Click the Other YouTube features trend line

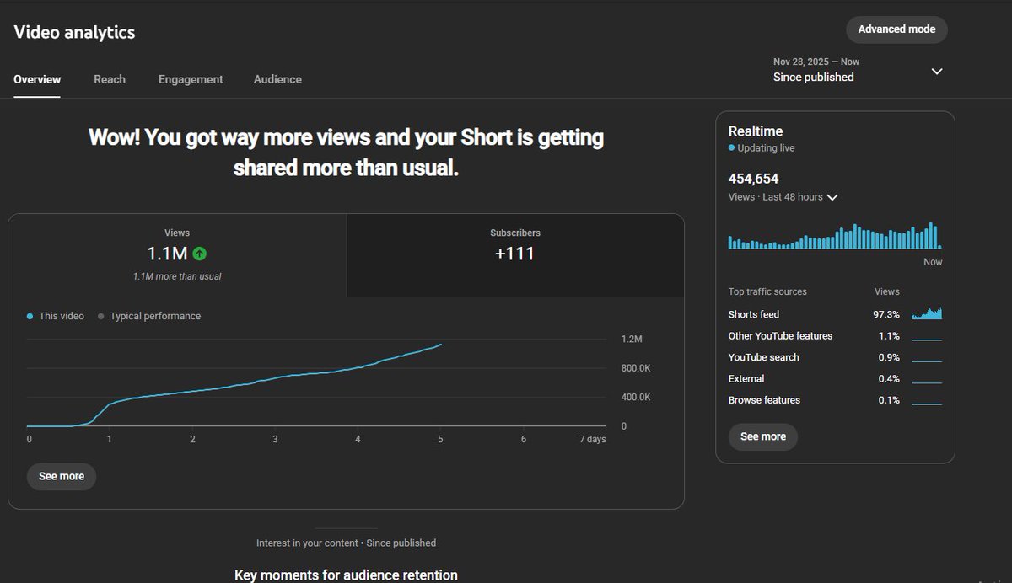pos(928,340)
